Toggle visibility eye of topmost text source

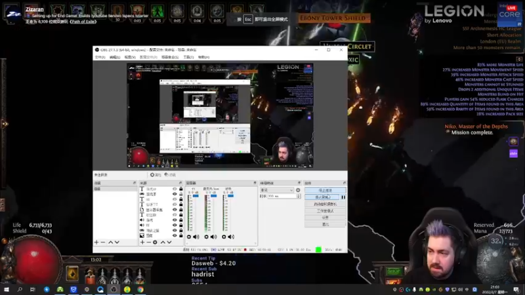click(175, 189)
